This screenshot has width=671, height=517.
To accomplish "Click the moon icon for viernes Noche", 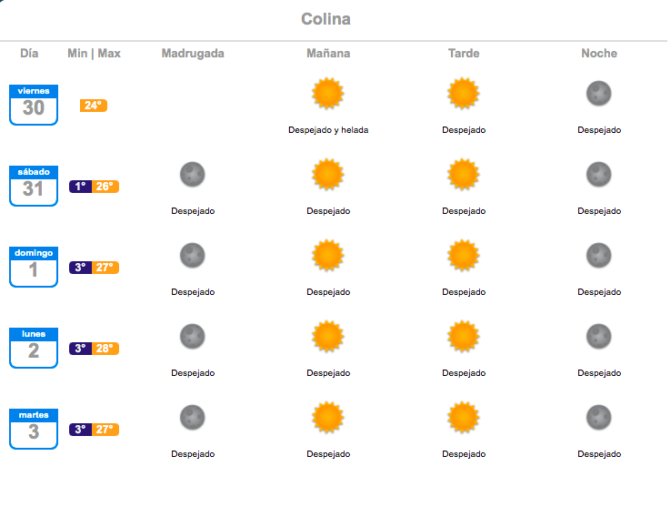I will [598, 94].
